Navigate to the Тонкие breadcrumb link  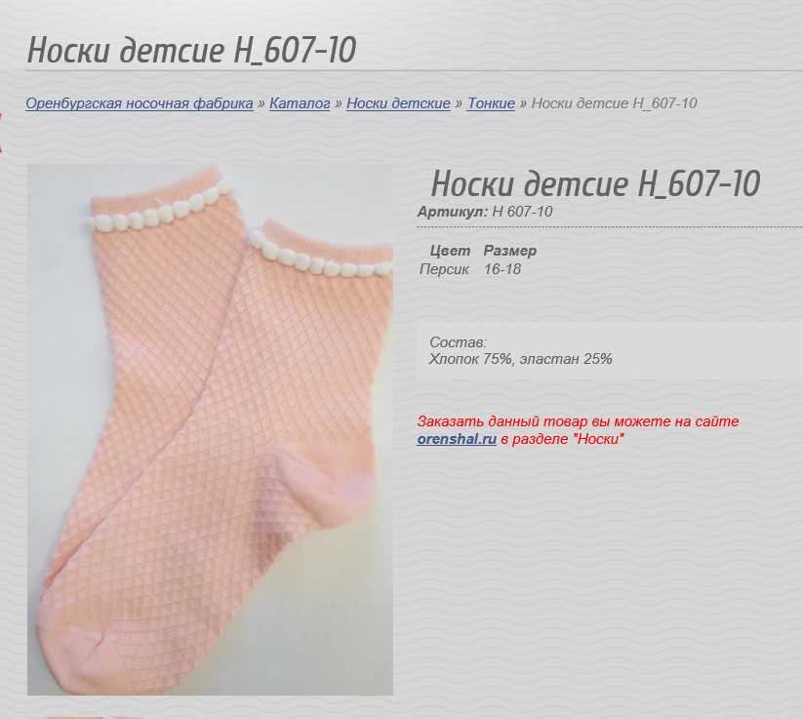pos(491,103)
